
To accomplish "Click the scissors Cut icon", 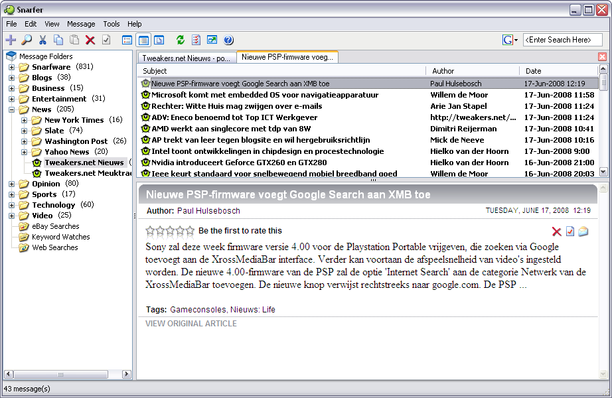I will (x=43, y=40).
